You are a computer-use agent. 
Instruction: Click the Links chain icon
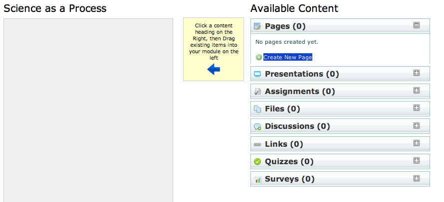click(x=257, y=144)
